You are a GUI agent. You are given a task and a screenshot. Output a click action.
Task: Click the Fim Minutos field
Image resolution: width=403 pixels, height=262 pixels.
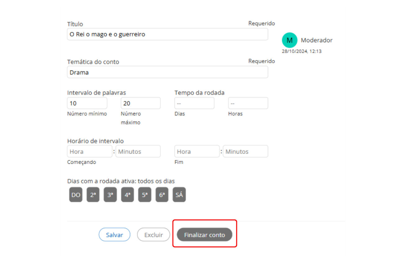246,151
